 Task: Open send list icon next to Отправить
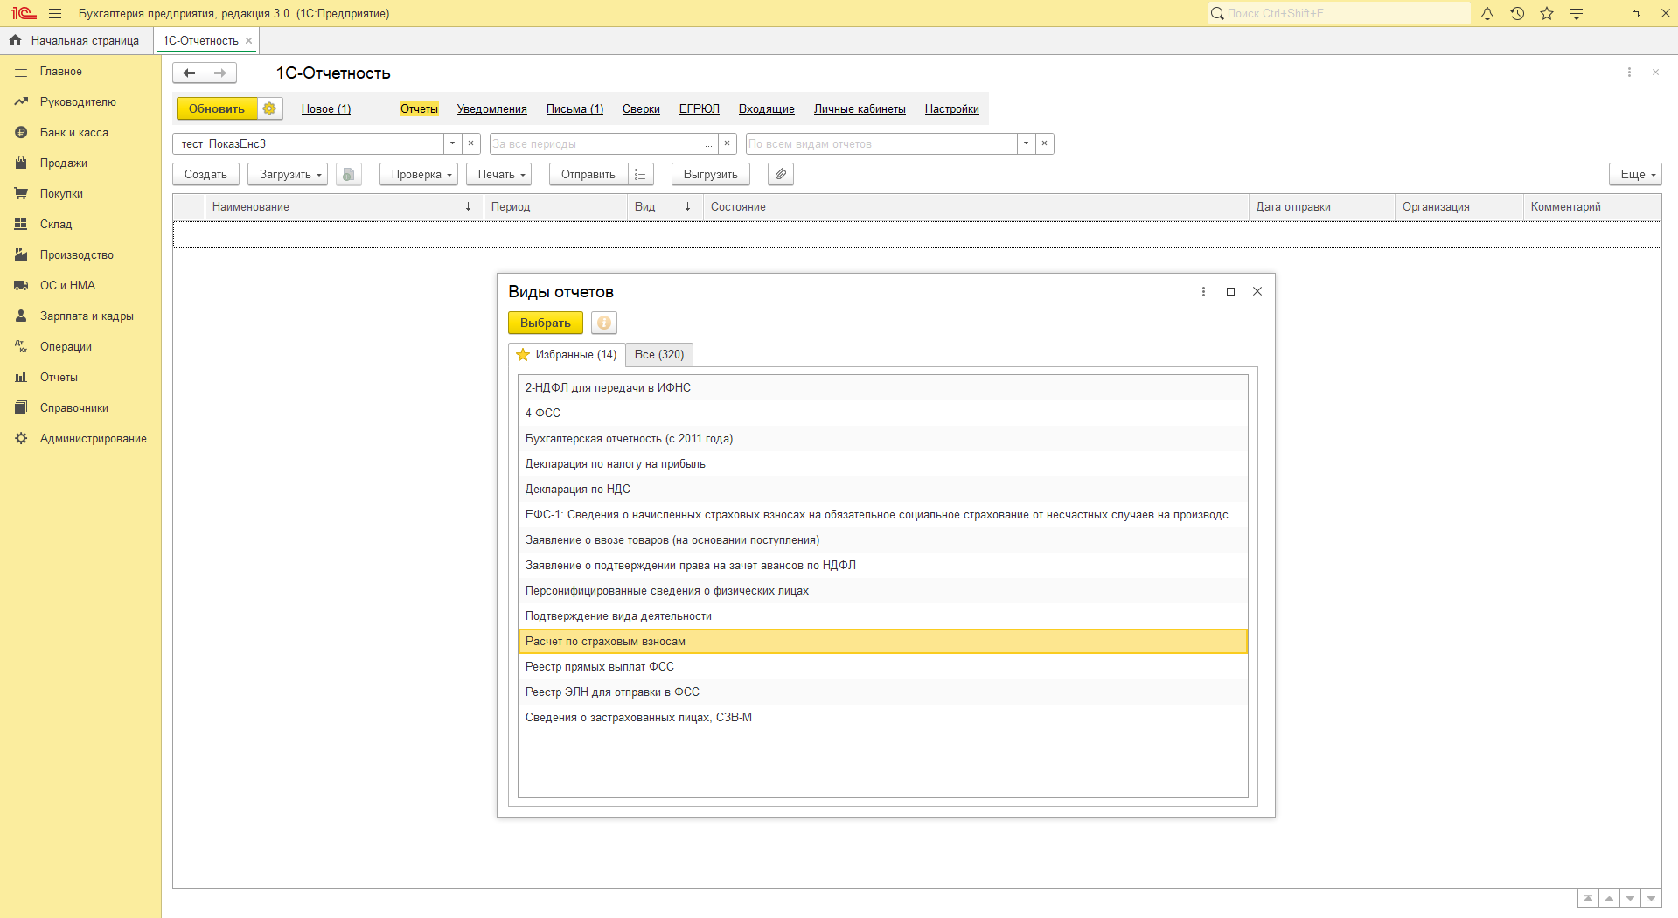click(640, 174)
